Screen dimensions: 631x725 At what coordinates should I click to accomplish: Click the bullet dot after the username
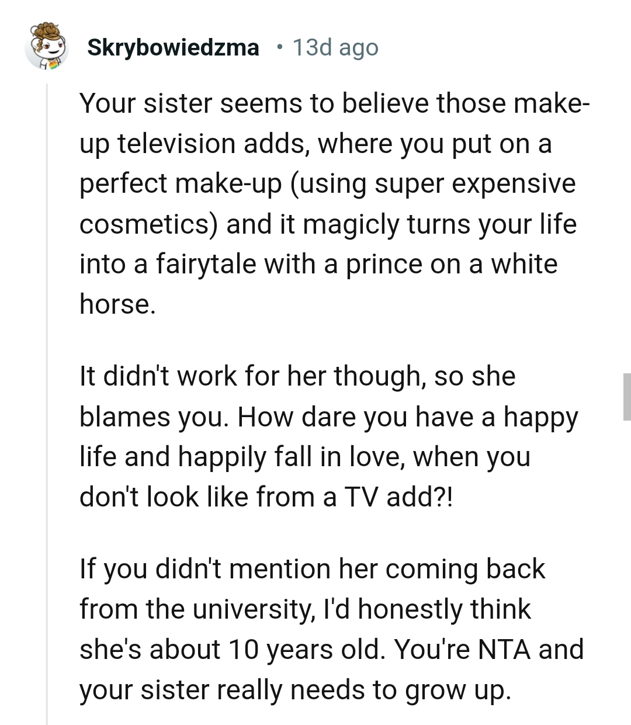(x=279, y=48)
